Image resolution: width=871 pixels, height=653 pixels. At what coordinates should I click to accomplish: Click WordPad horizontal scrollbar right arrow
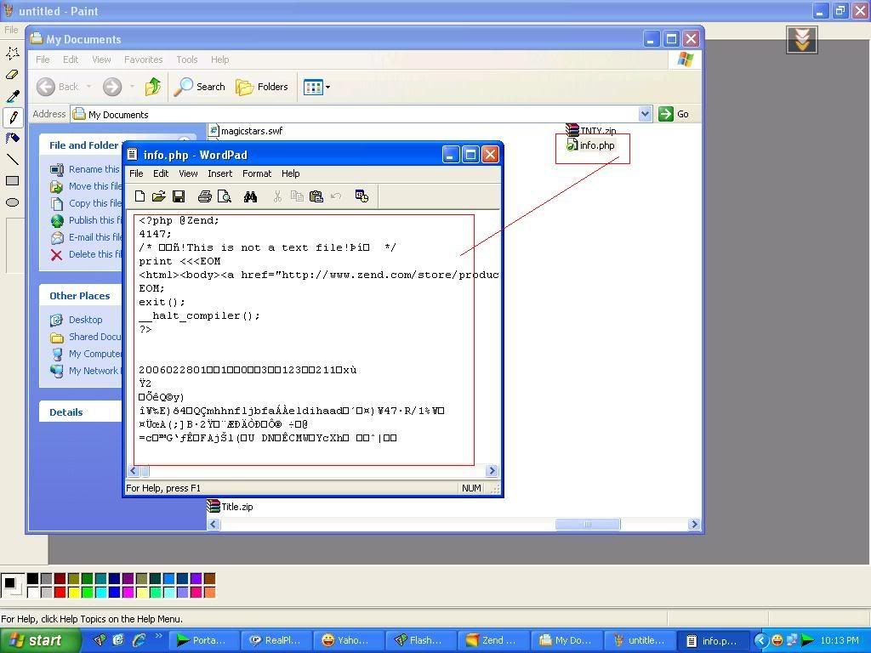point(492,471)
